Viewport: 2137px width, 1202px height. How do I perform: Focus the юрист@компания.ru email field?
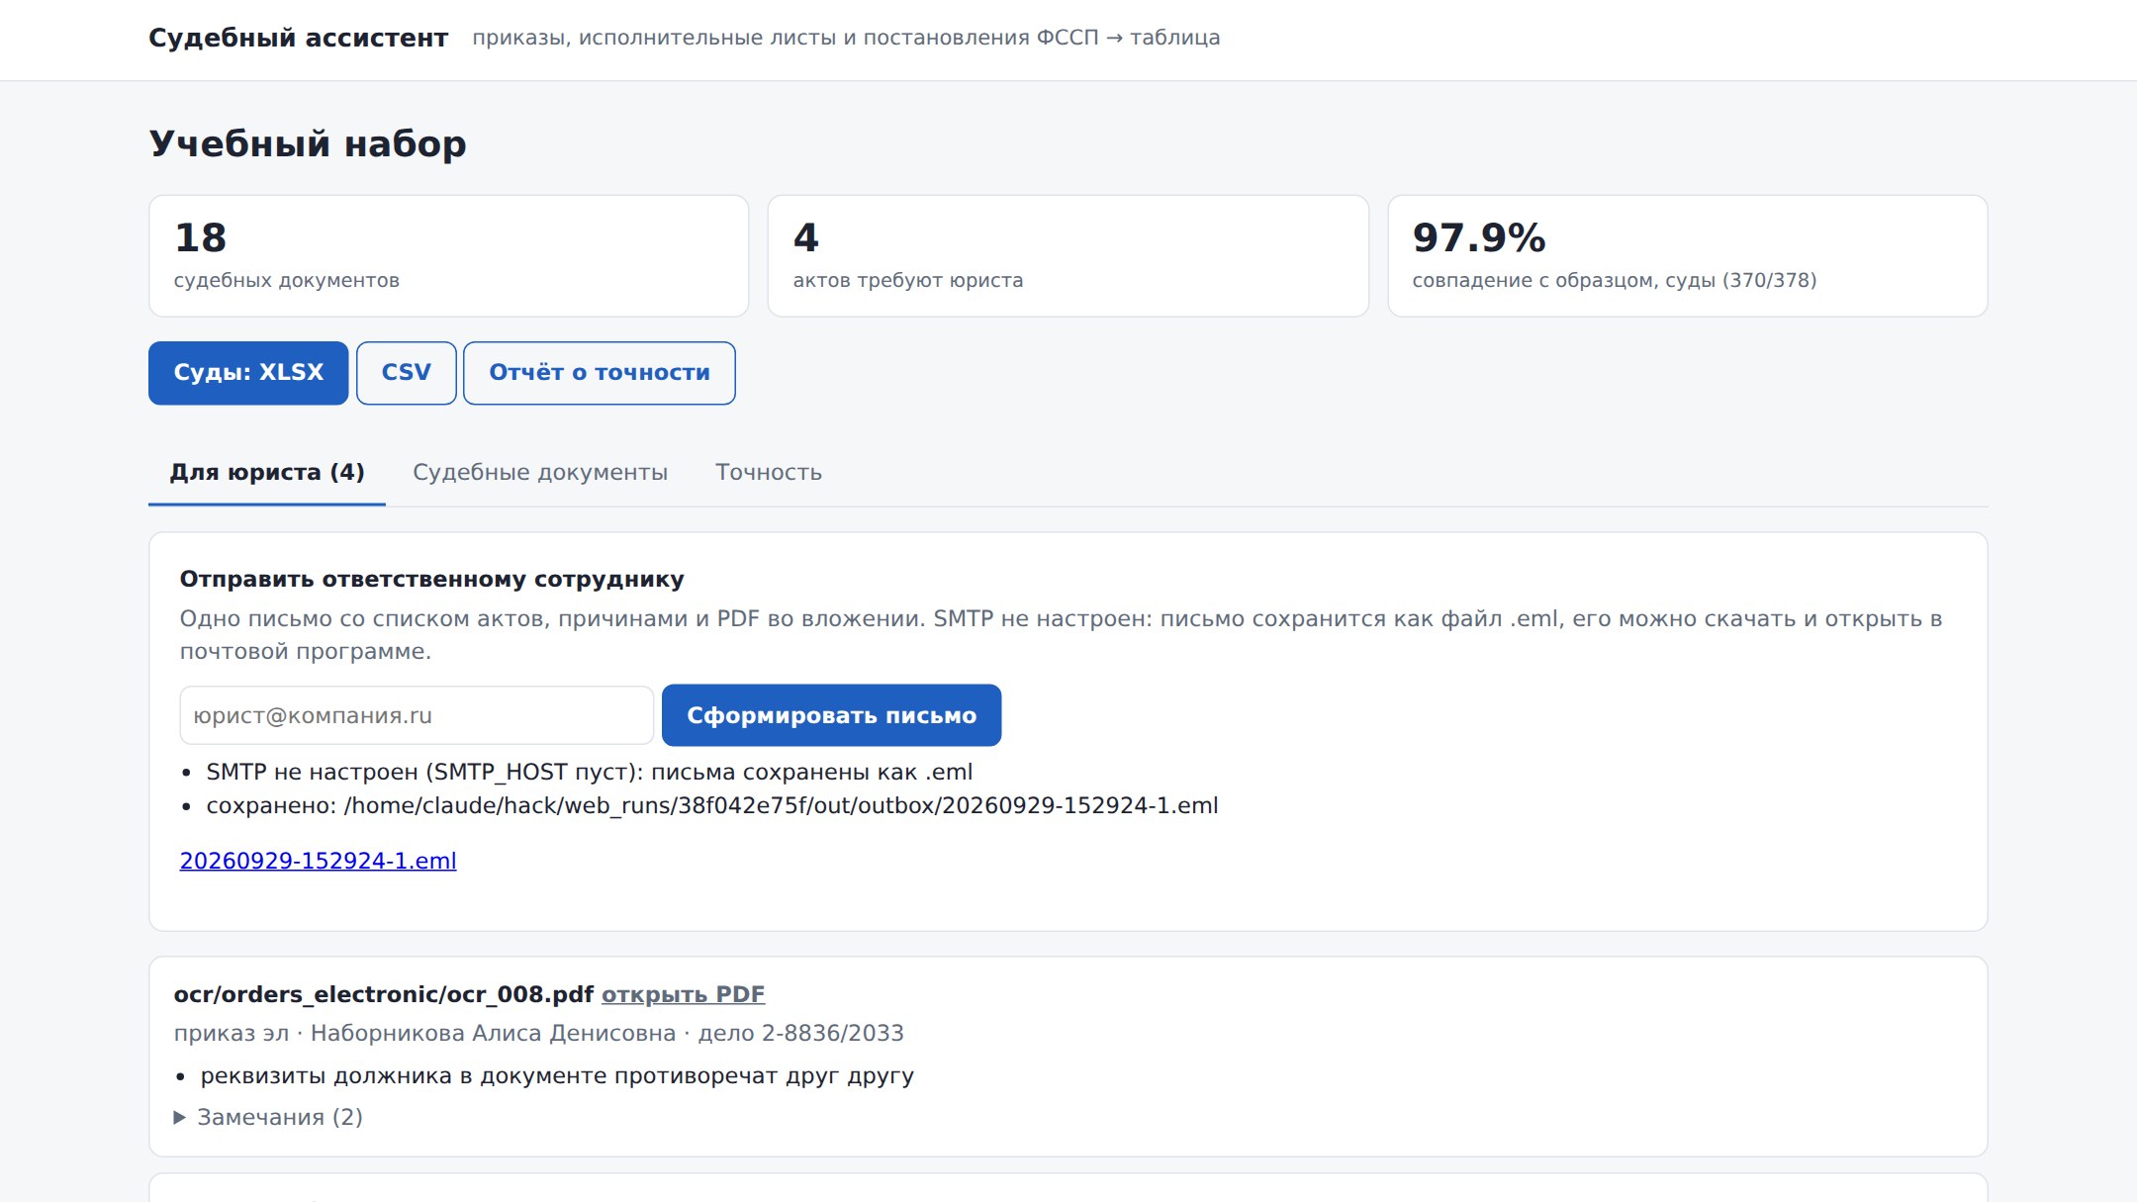click(417, 715)
